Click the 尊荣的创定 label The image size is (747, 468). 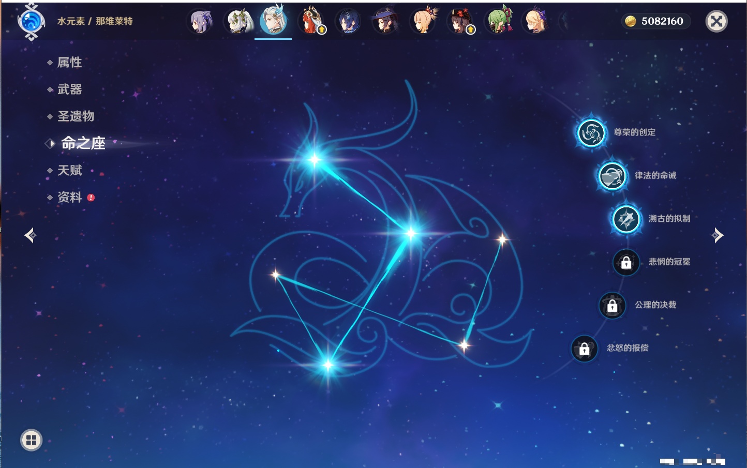click(x=635, y=132)
